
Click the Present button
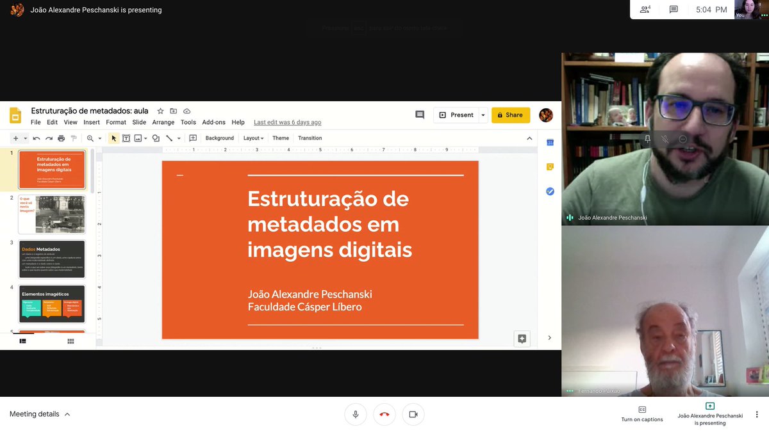click(456, 115)
